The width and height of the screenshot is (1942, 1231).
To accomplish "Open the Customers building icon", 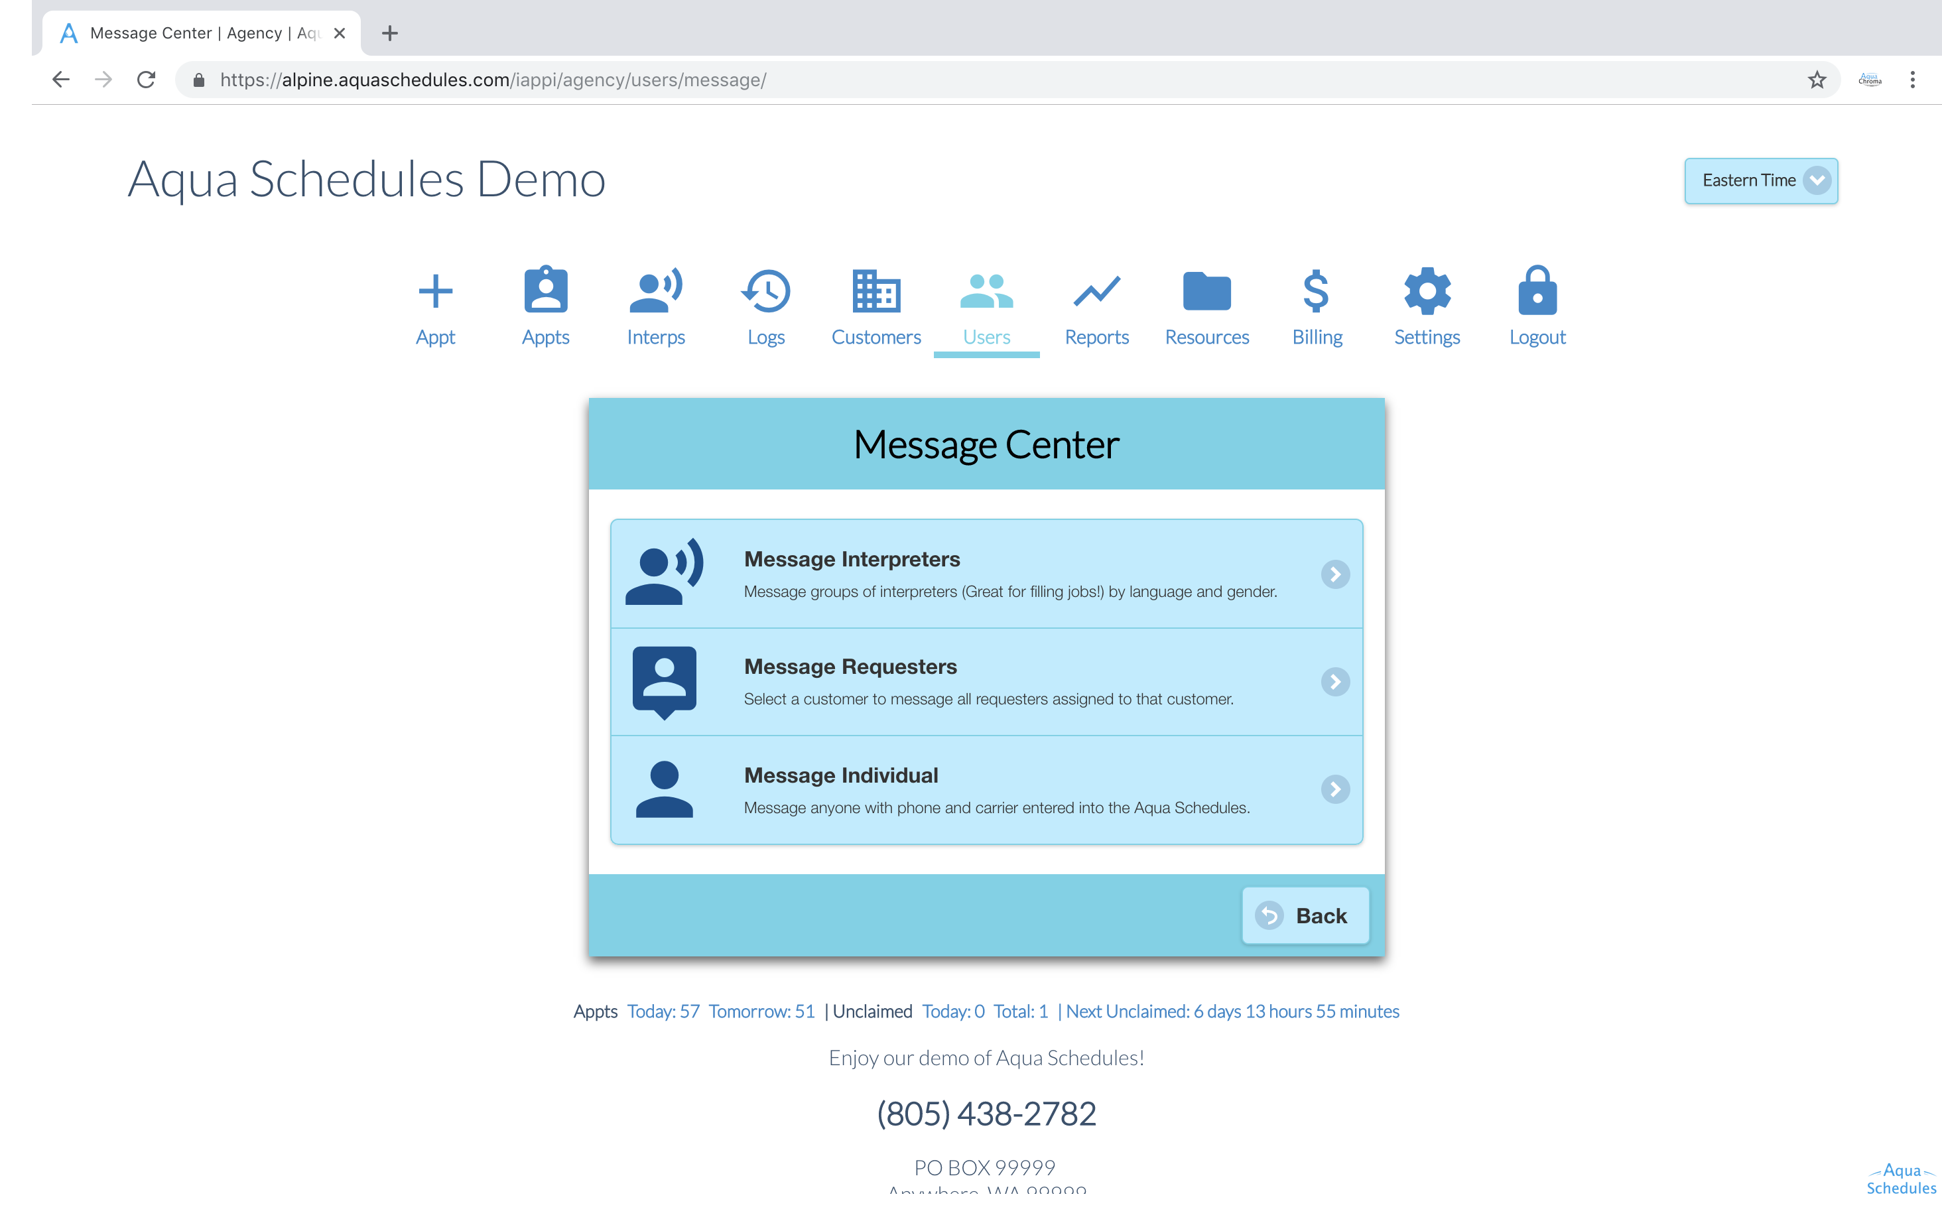I will [x=876, y=291].
